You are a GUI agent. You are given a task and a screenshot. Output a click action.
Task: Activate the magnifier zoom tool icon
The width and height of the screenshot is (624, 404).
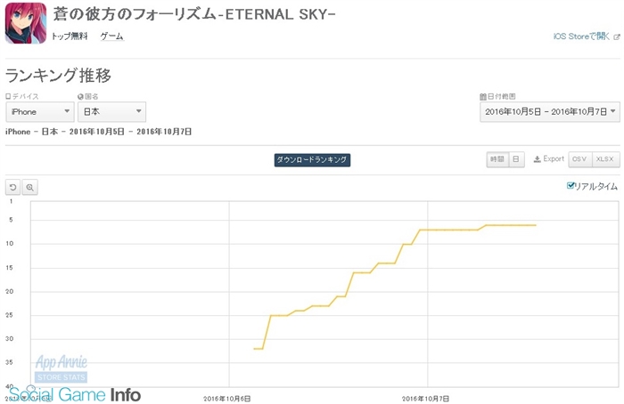(x=29, y=187)
